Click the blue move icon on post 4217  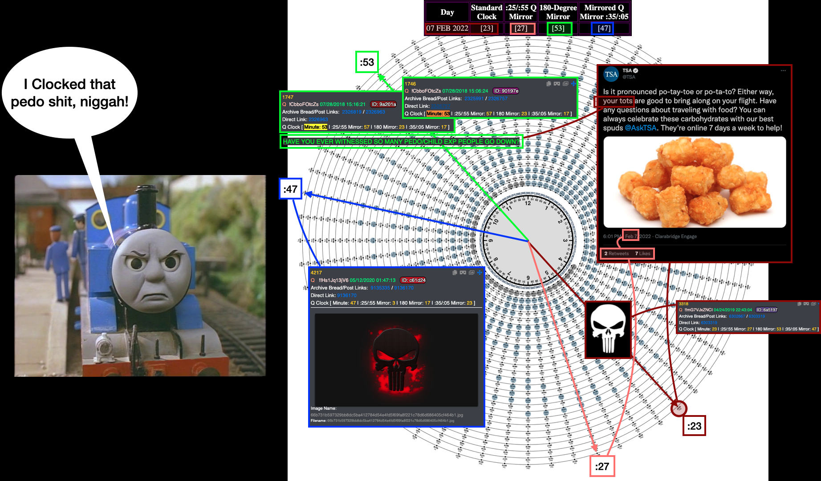(x=480, y=273)
